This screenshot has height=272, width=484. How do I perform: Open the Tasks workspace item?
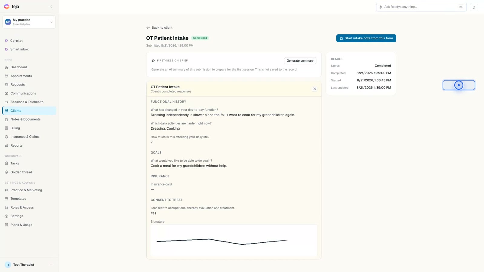[29, 164]
